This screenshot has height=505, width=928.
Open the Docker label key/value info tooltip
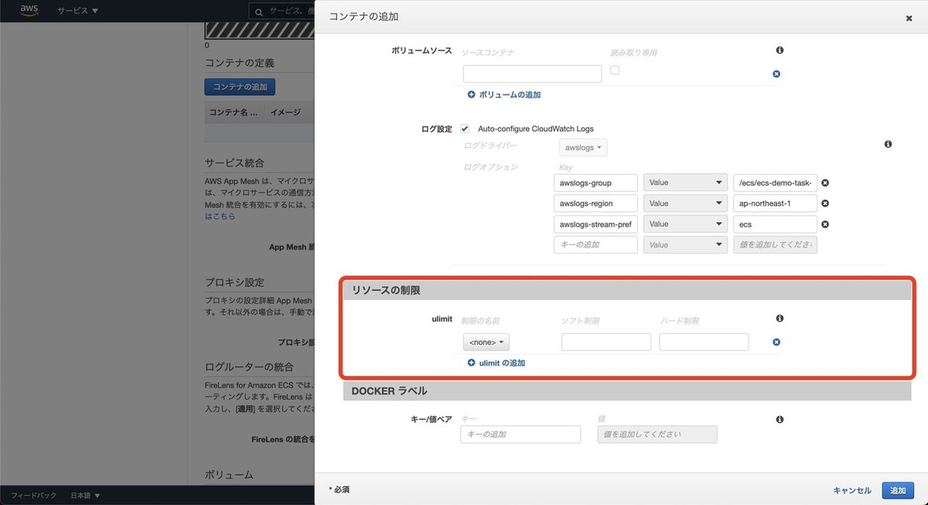point(780,419)
